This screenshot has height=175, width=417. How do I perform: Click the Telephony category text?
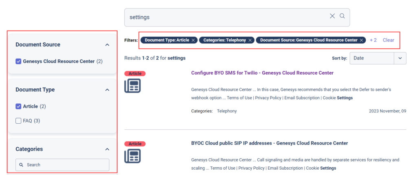coord(227,111)
